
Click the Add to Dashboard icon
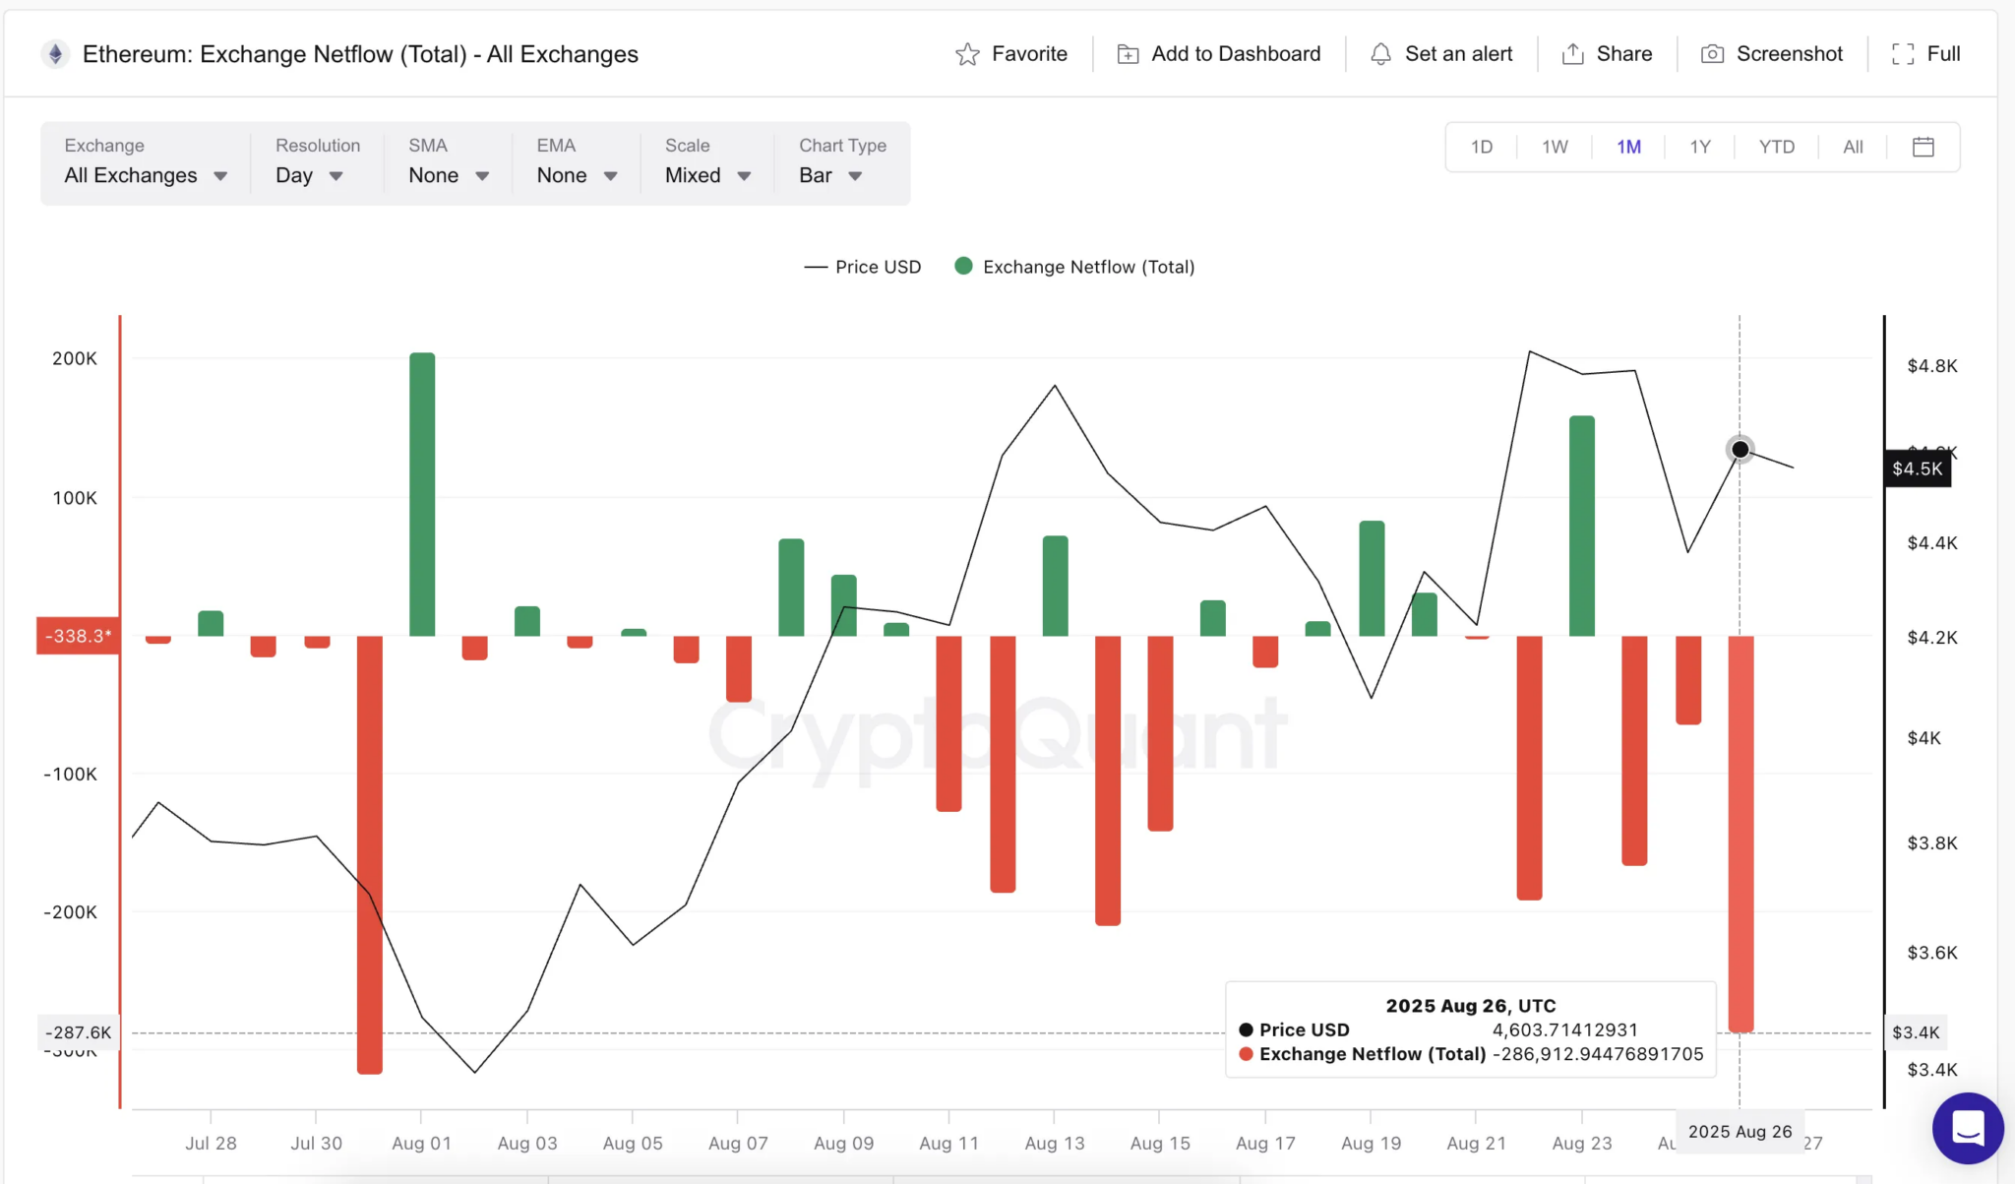[x=1128, y=54]
